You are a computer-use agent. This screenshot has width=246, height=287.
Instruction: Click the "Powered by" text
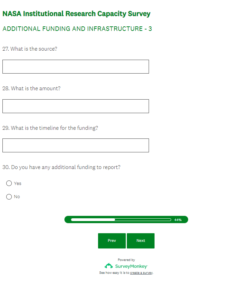point(126,260)
